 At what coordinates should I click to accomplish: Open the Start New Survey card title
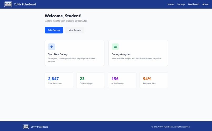[x=58, y=54]
